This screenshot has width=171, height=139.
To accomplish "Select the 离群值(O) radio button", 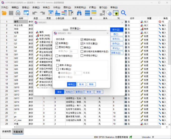I will 59,73.
